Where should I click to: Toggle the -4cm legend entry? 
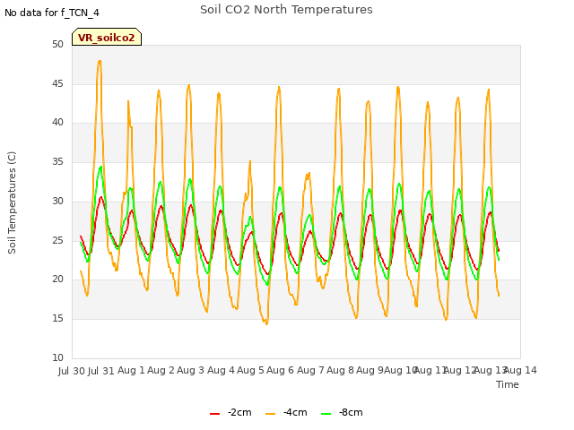click(286, 412)
